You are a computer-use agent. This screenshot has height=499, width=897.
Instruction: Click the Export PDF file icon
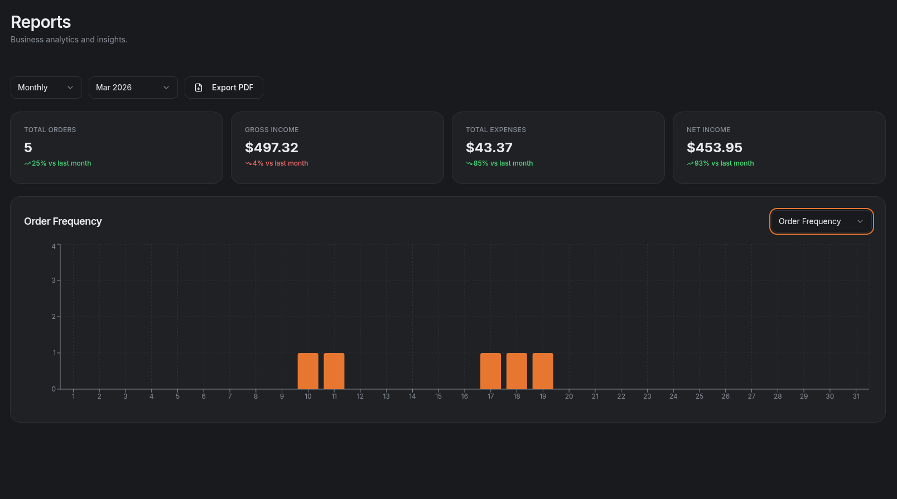[x=199, y=88]
